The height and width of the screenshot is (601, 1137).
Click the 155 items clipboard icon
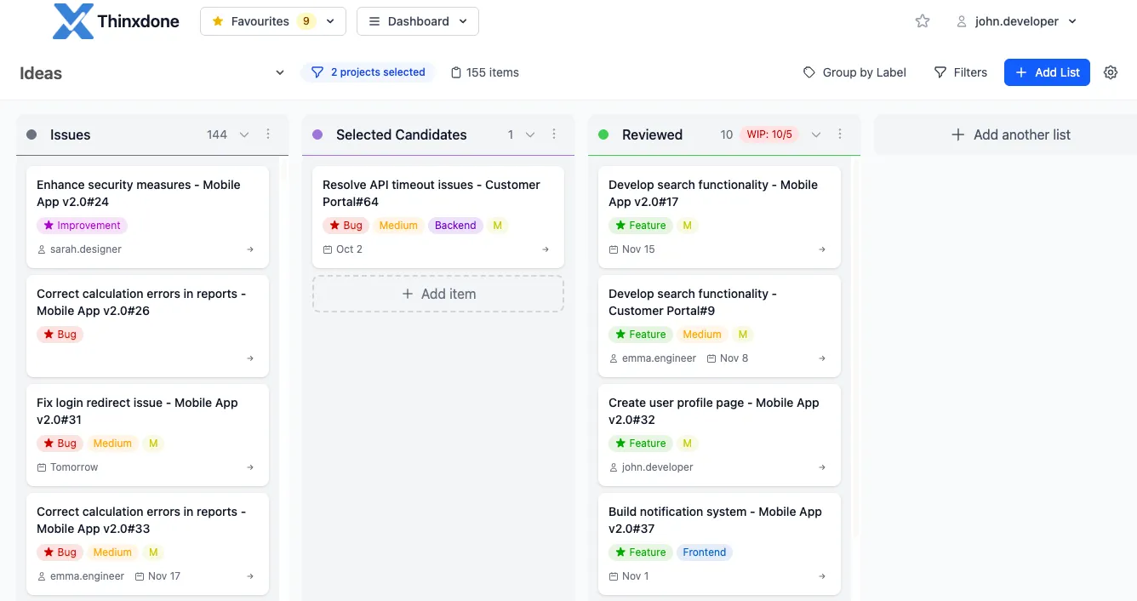(455, 72)
